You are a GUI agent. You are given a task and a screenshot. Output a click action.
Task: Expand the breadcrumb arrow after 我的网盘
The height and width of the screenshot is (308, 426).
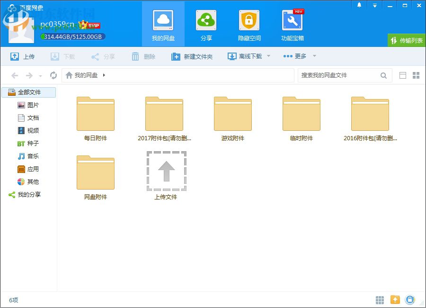pyautogui.click(x=104, y=75)
